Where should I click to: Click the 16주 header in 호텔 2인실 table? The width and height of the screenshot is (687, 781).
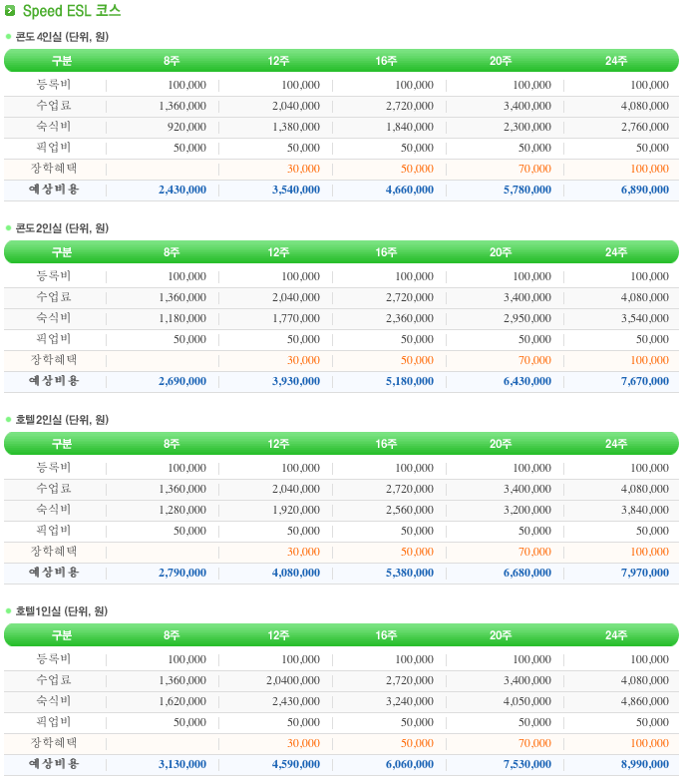pos(386,444)
